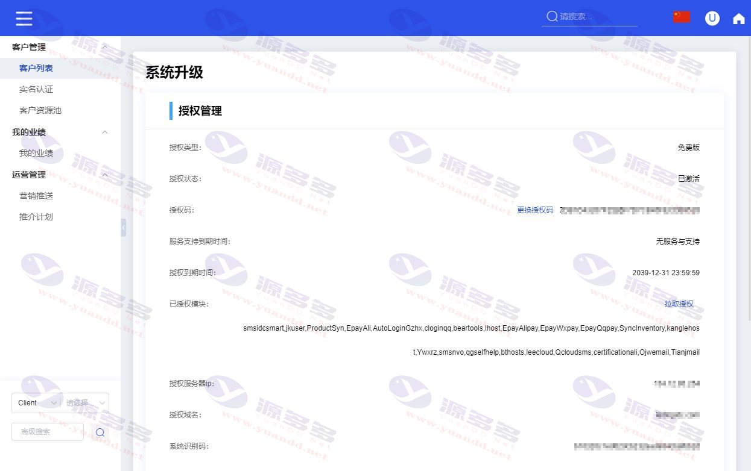Screen dimensions: 751x471
Task: Click the 授权码 label
Action: [x=182, y=210]
